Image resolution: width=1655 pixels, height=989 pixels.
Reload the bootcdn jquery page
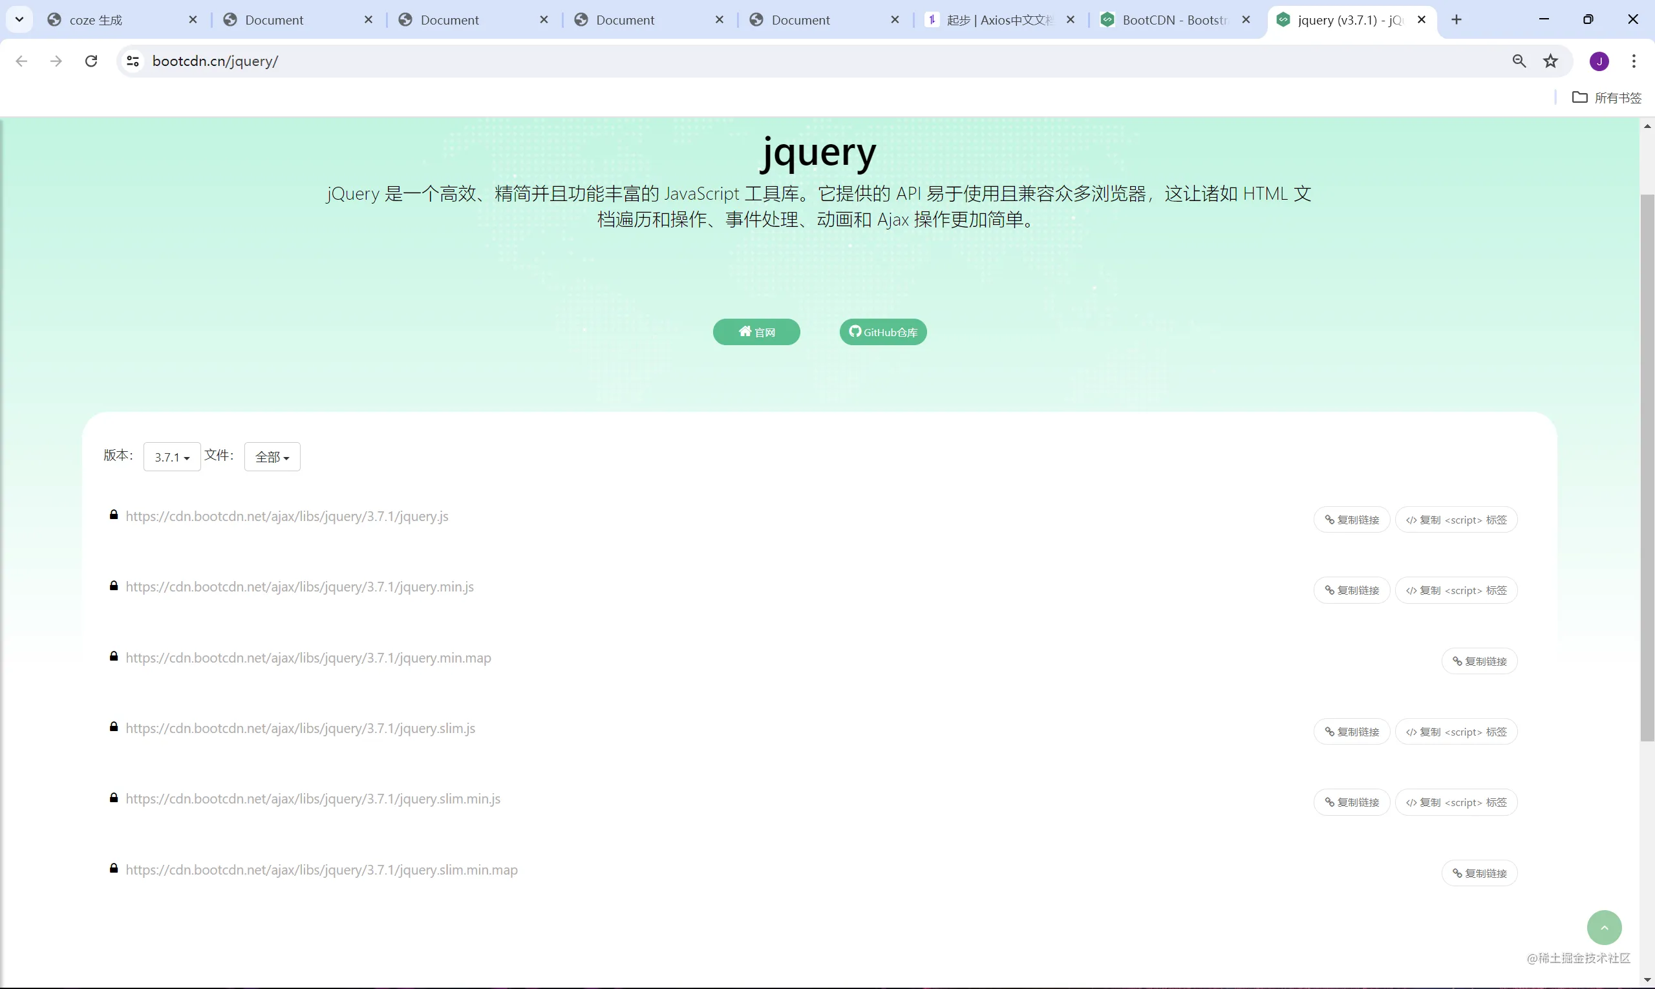(91, 61)
